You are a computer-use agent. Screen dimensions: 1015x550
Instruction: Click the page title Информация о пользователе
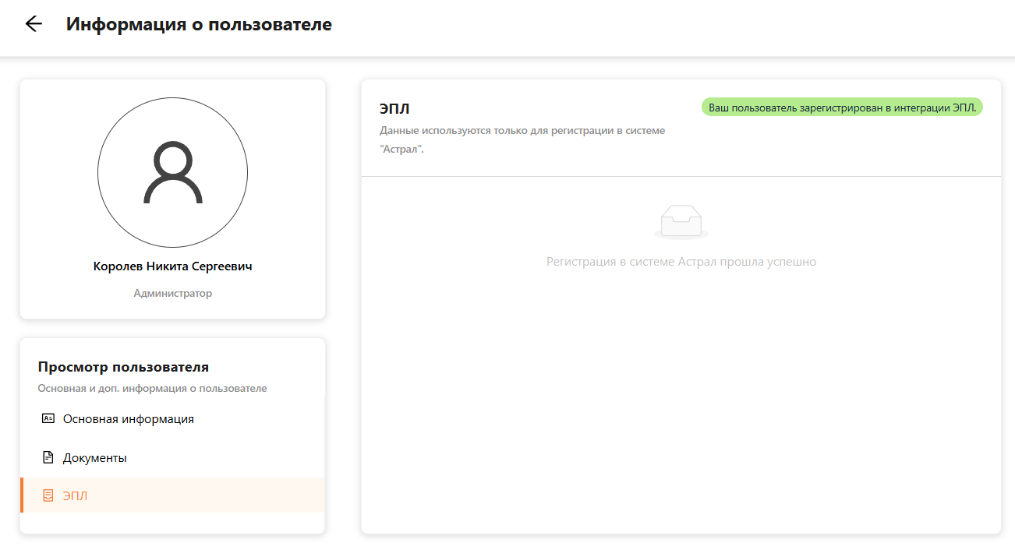click(x=199, y=24)
